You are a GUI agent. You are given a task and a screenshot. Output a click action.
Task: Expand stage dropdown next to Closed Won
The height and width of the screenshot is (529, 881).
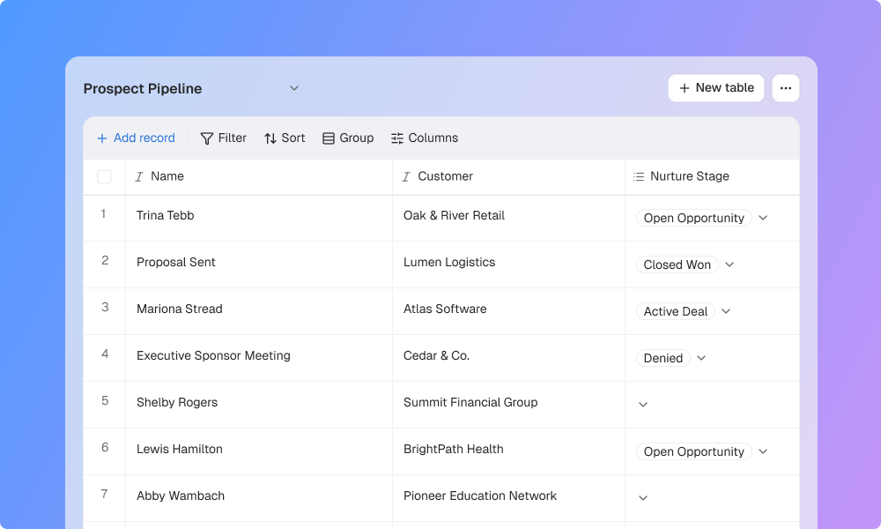pyautogui.click(x=729, y=264)
